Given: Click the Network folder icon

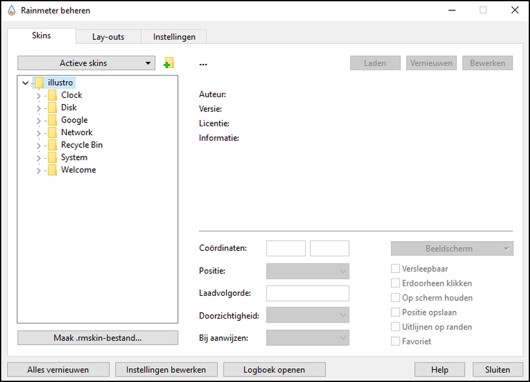Looking at the screenshot, I should [52, 133].
